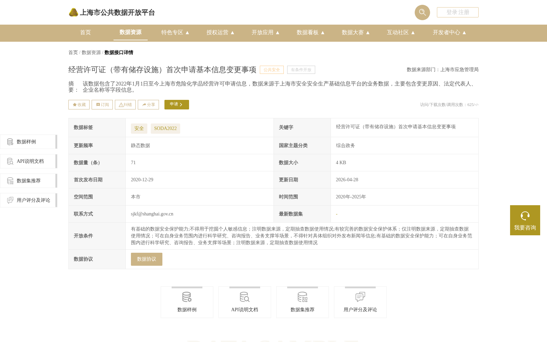Click the sidebar 用户评分及评论 label

[x=34, y=200]
